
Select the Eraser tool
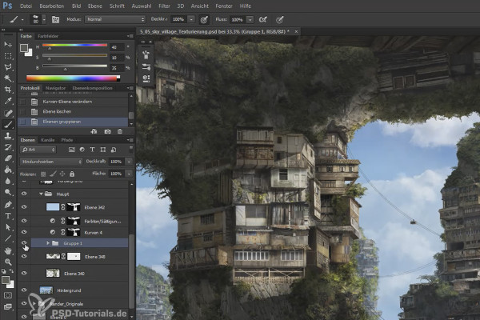[x=8, y=158]
